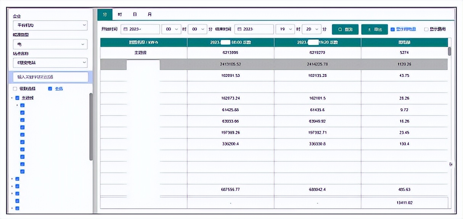463x219 pixels.
Task: Click the 导出 export button
Action: point(375,29)
